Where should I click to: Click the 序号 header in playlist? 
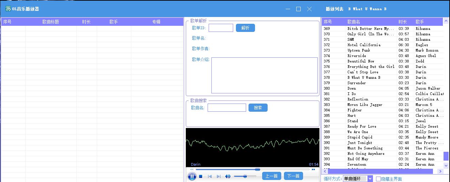[x=334, y=22]
